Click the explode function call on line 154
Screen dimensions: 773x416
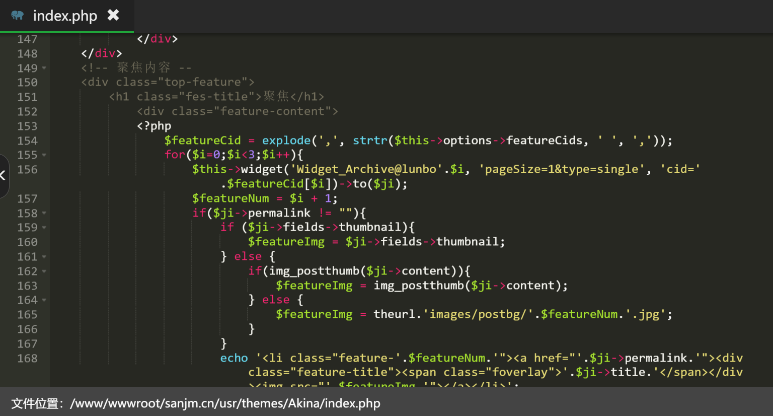pyautogui.click(x=286, y=141)
